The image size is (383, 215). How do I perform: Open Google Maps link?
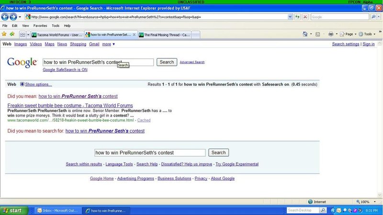click(49, 44)
